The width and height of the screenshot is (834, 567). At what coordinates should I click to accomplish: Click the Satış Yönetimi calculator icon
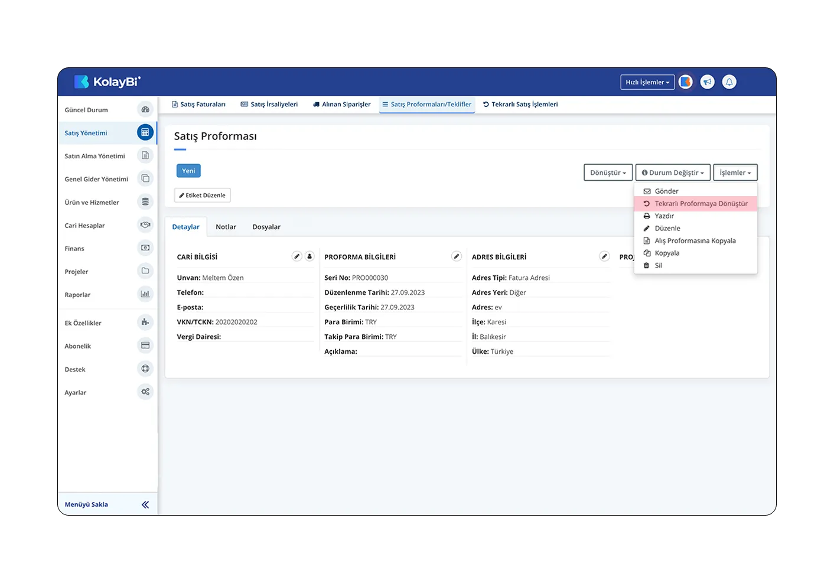pyautogui.click(x=145, y=132)
